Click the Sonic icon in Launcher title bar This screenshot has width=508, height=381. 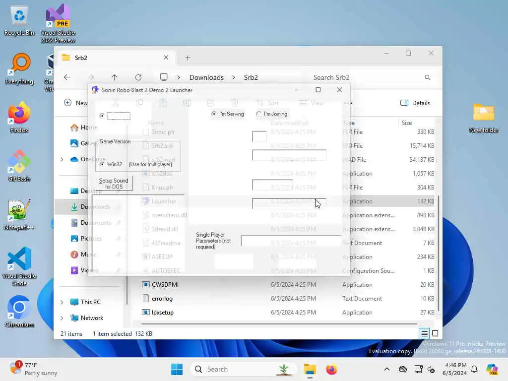point(95,90)
